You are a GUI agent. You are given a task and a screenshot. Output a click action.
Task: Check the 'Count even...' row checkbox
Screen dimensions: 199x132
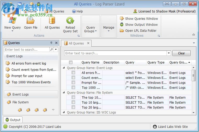pyautogui.click(x=73, y=77)
